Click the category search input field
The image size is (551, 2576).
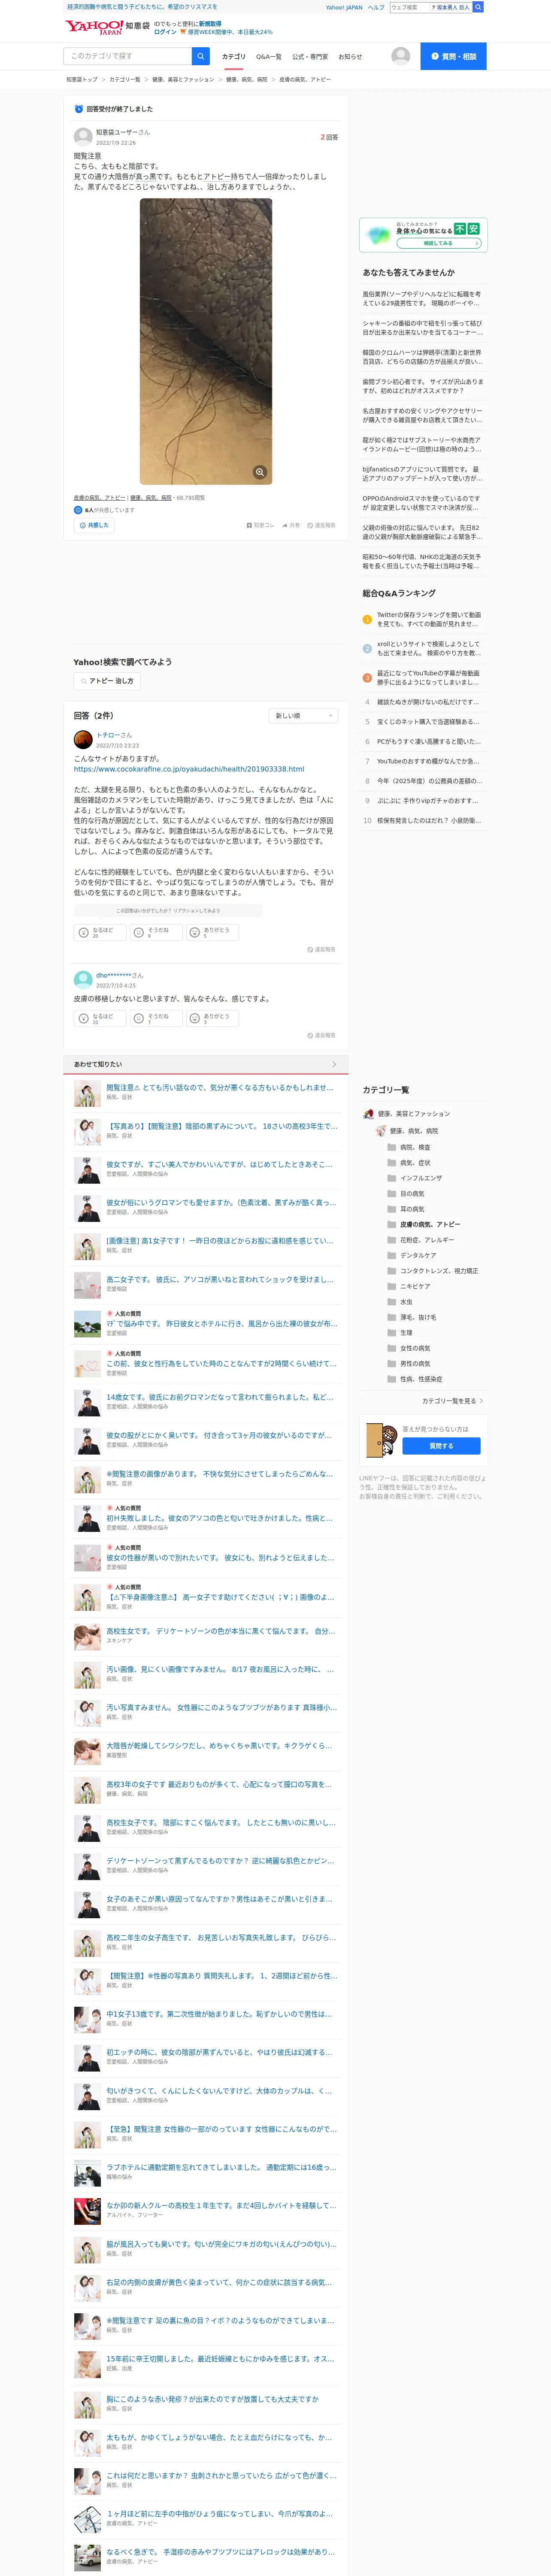click(128, 56)
